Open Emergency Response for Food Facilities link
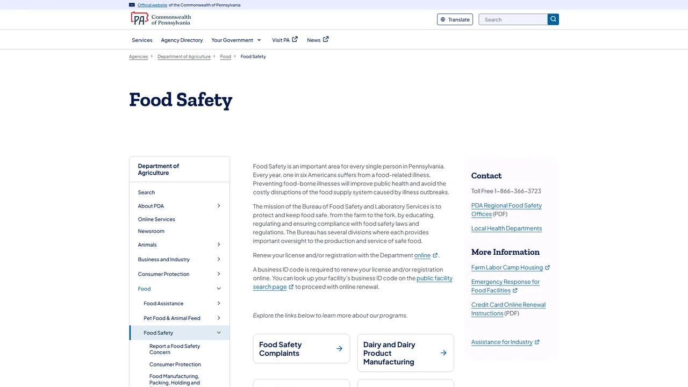Viewport: 688px width, 387px height. pos(505,286)
